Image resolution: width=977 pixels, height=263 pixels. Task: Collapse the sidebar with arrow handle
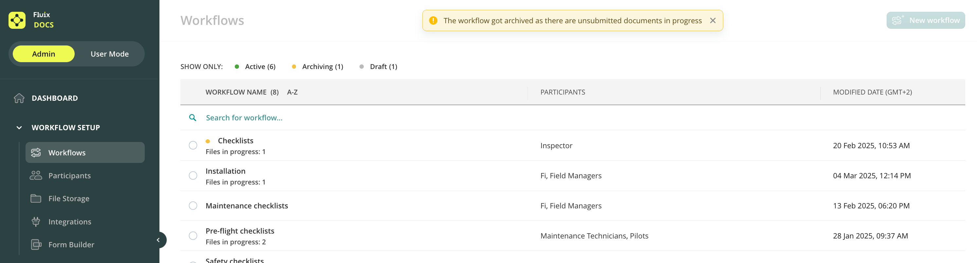click(158, 240)
